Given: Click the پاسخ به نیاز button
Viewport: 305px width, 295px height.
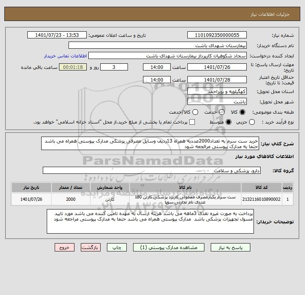Looking at the screenshot, I should pos(231,247).
